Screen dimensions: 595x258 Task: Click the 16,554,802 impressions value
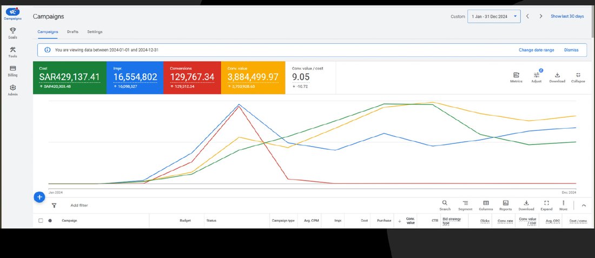pyautogui.click(x=135, y=77)
